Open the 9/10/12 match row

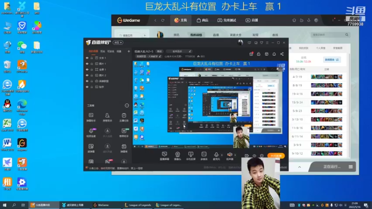[317, 154]
